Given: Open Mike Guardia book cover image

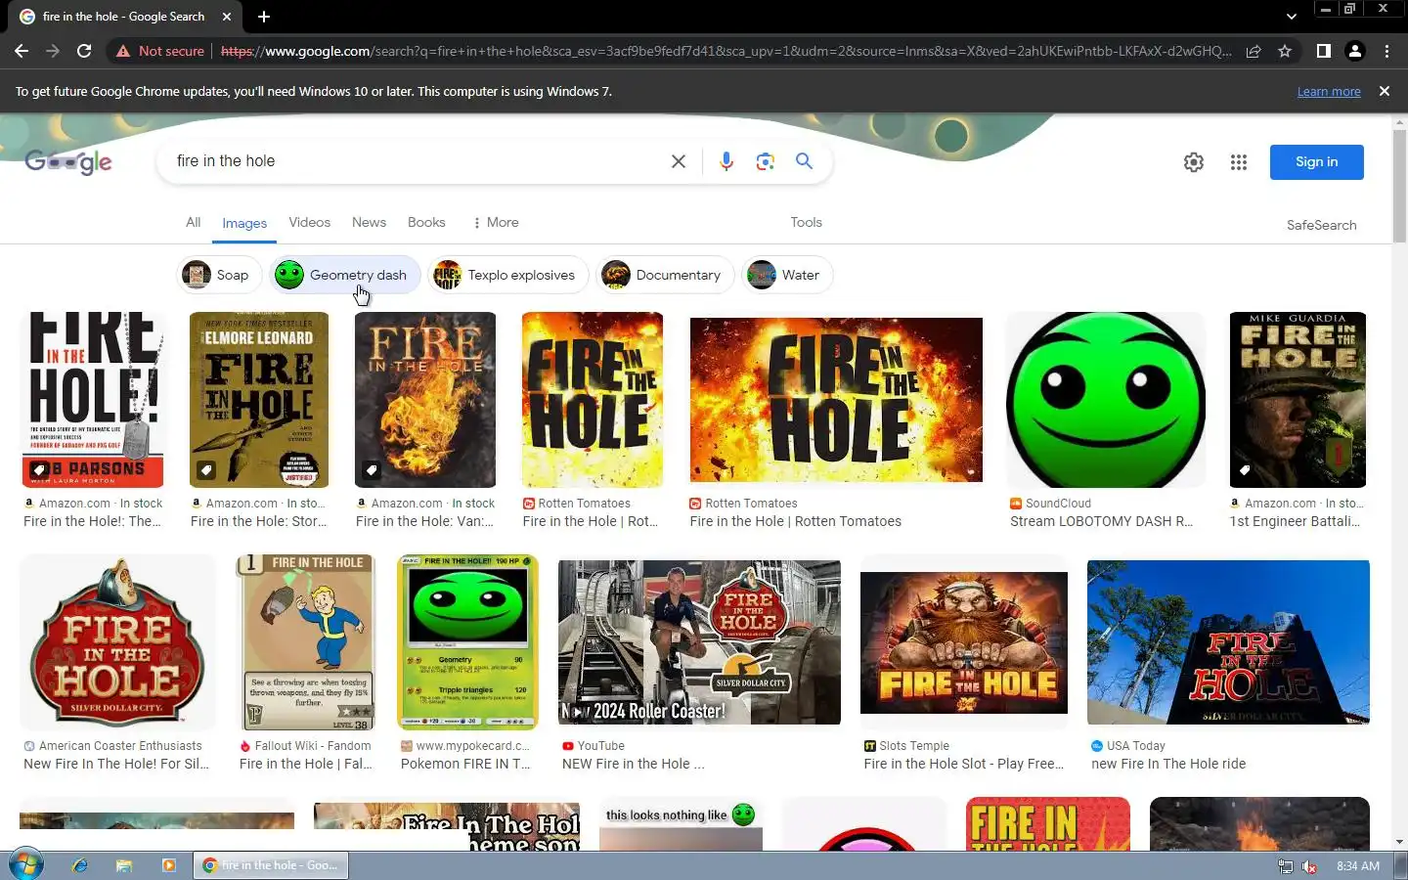Looking at the screenshot, I should click(x=1298, y=400).
